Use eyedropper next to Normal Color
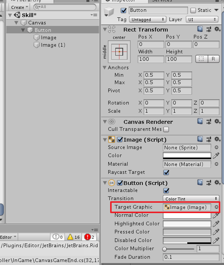224x265 pixels. (216, 215)
